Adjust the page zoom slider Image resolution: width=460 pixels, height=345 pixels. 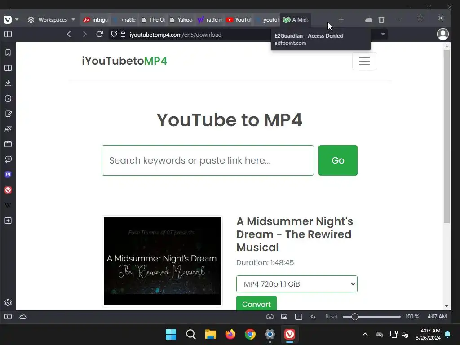(372, 317)
